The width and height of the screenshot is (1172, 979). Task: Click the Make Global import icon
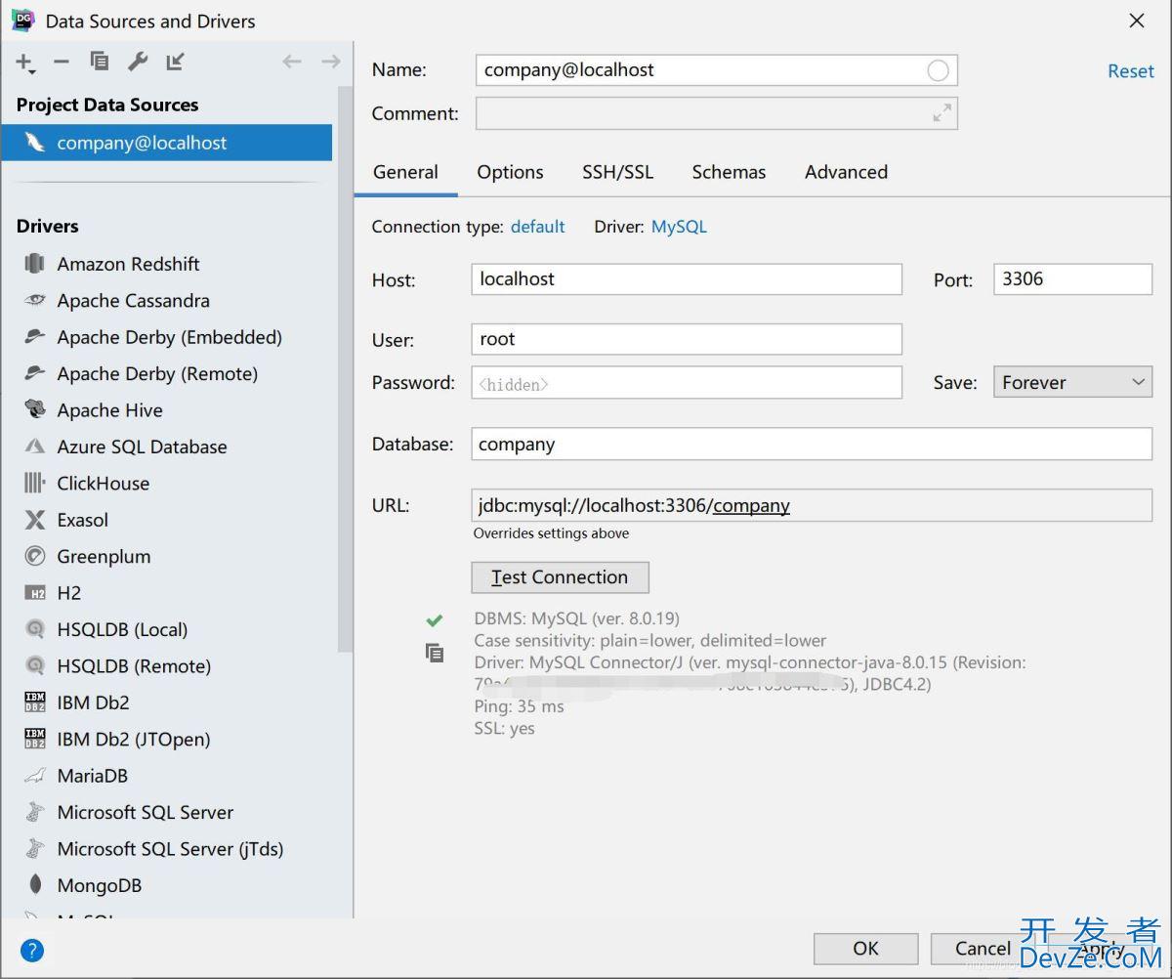pos(175,62)
